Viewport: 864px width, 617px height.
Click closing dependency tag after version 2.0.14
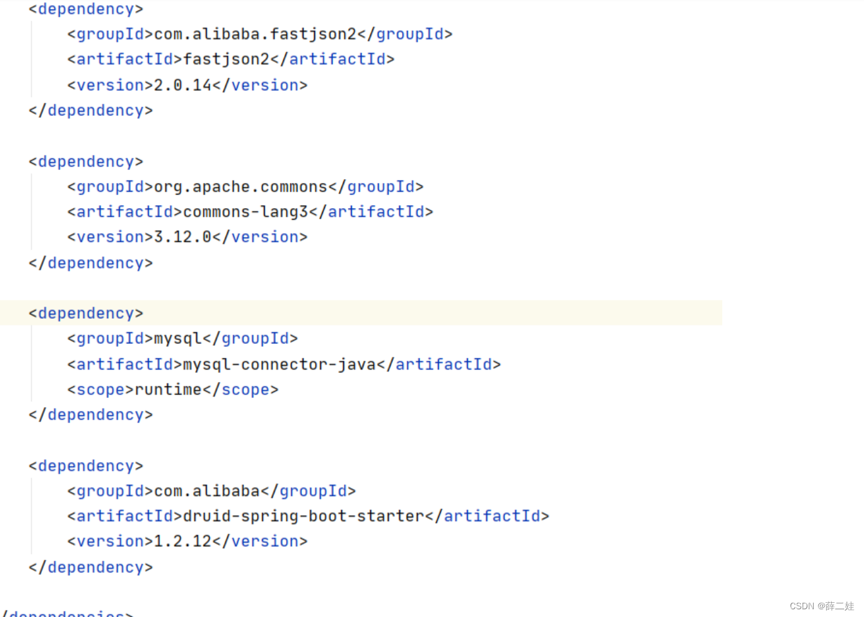(91, 111)
